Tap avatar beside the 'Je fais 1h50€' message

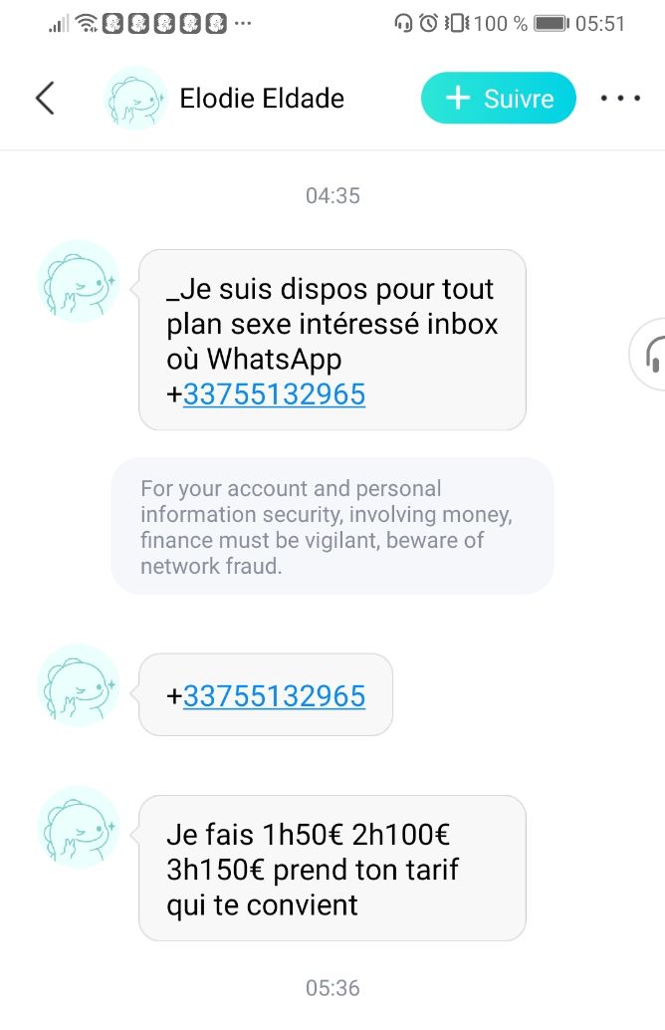coord(78,827)
